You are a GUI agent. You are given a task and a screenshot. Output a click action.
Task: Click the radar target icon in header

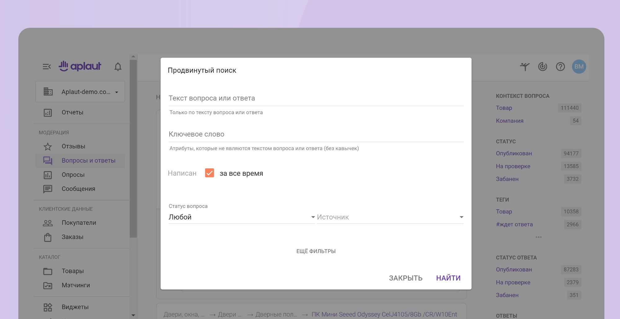(x=542, y=67)
